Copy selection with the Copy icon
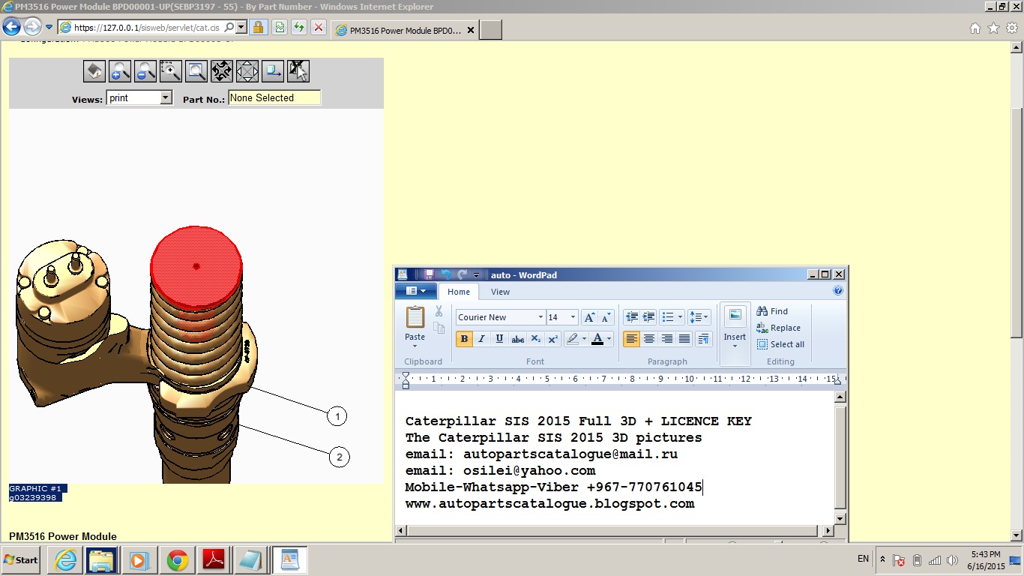 pos(439,327)
